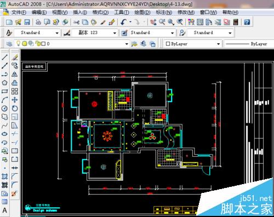Toggle layer 0 light bulb on/off

click(18, 43)
